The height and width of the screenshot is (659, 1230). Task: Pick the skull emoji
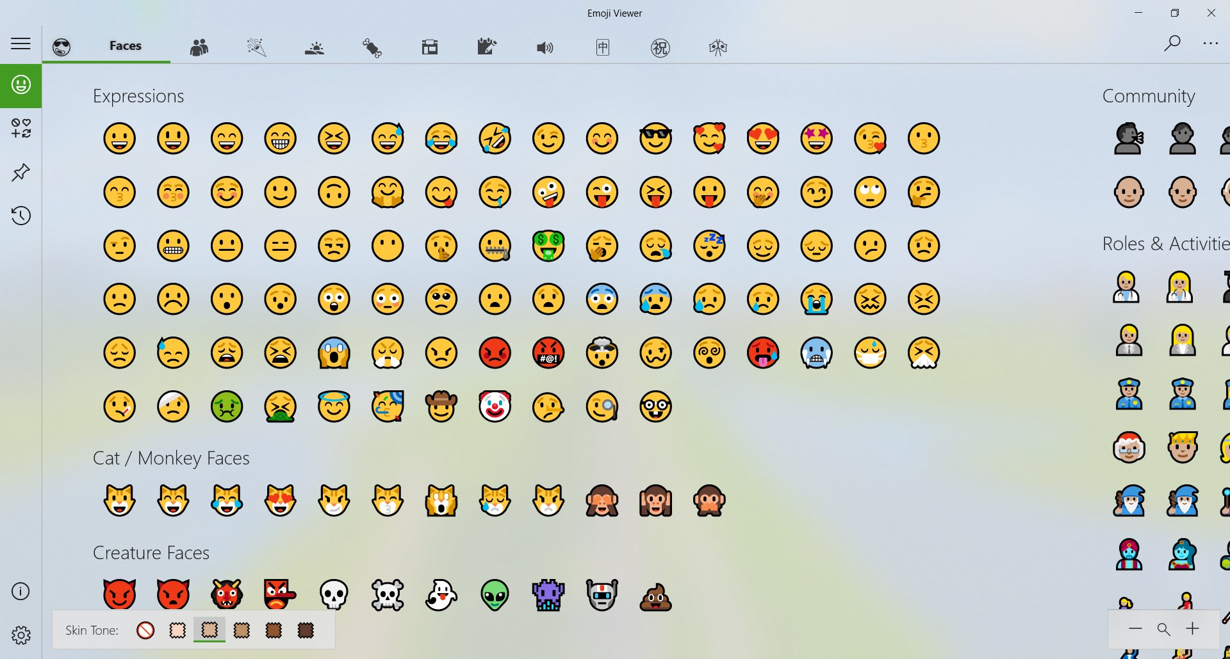point(334,595)
